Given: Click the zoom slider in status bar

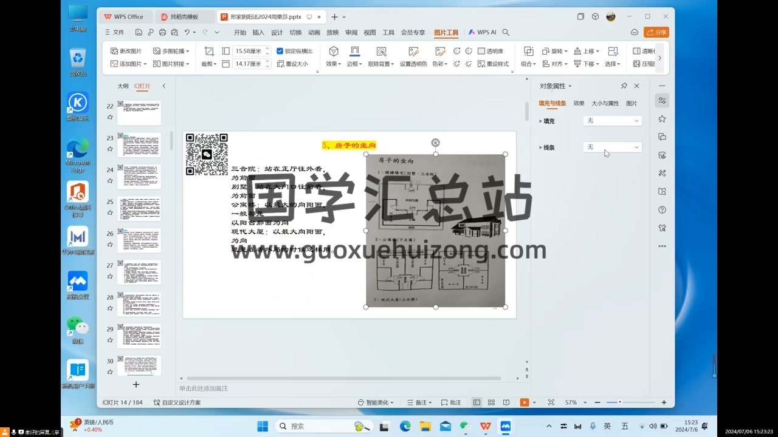Looking at the screenshot, I should pyautogui.click(x=619, y=402).
